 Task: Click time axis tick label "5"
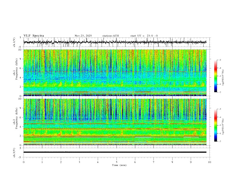[117, 162]
